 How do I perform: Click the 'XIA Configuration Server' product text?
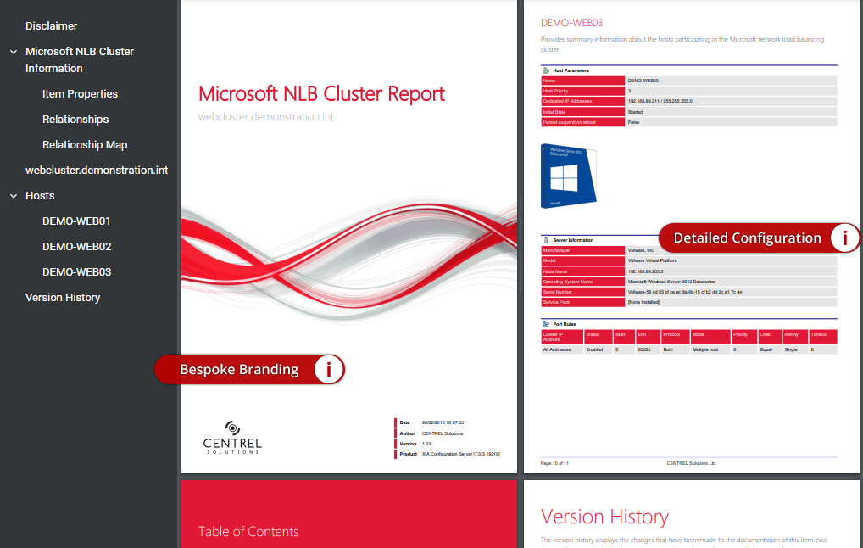coord(460,454)
